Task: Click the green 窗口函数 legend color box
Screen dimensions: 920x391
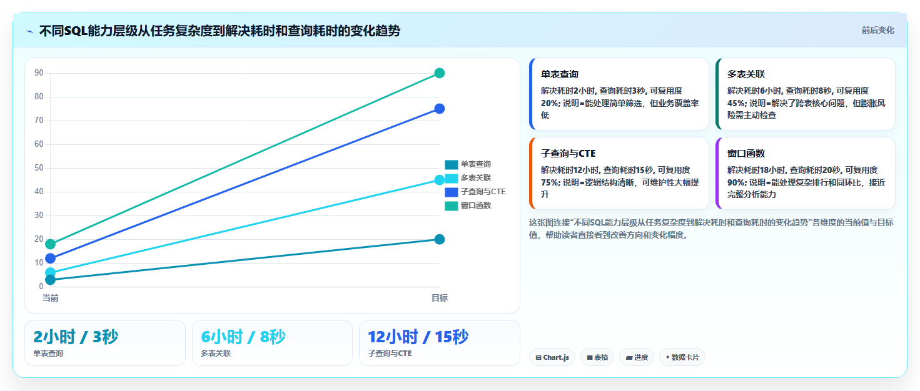Action: pos(452,205)
